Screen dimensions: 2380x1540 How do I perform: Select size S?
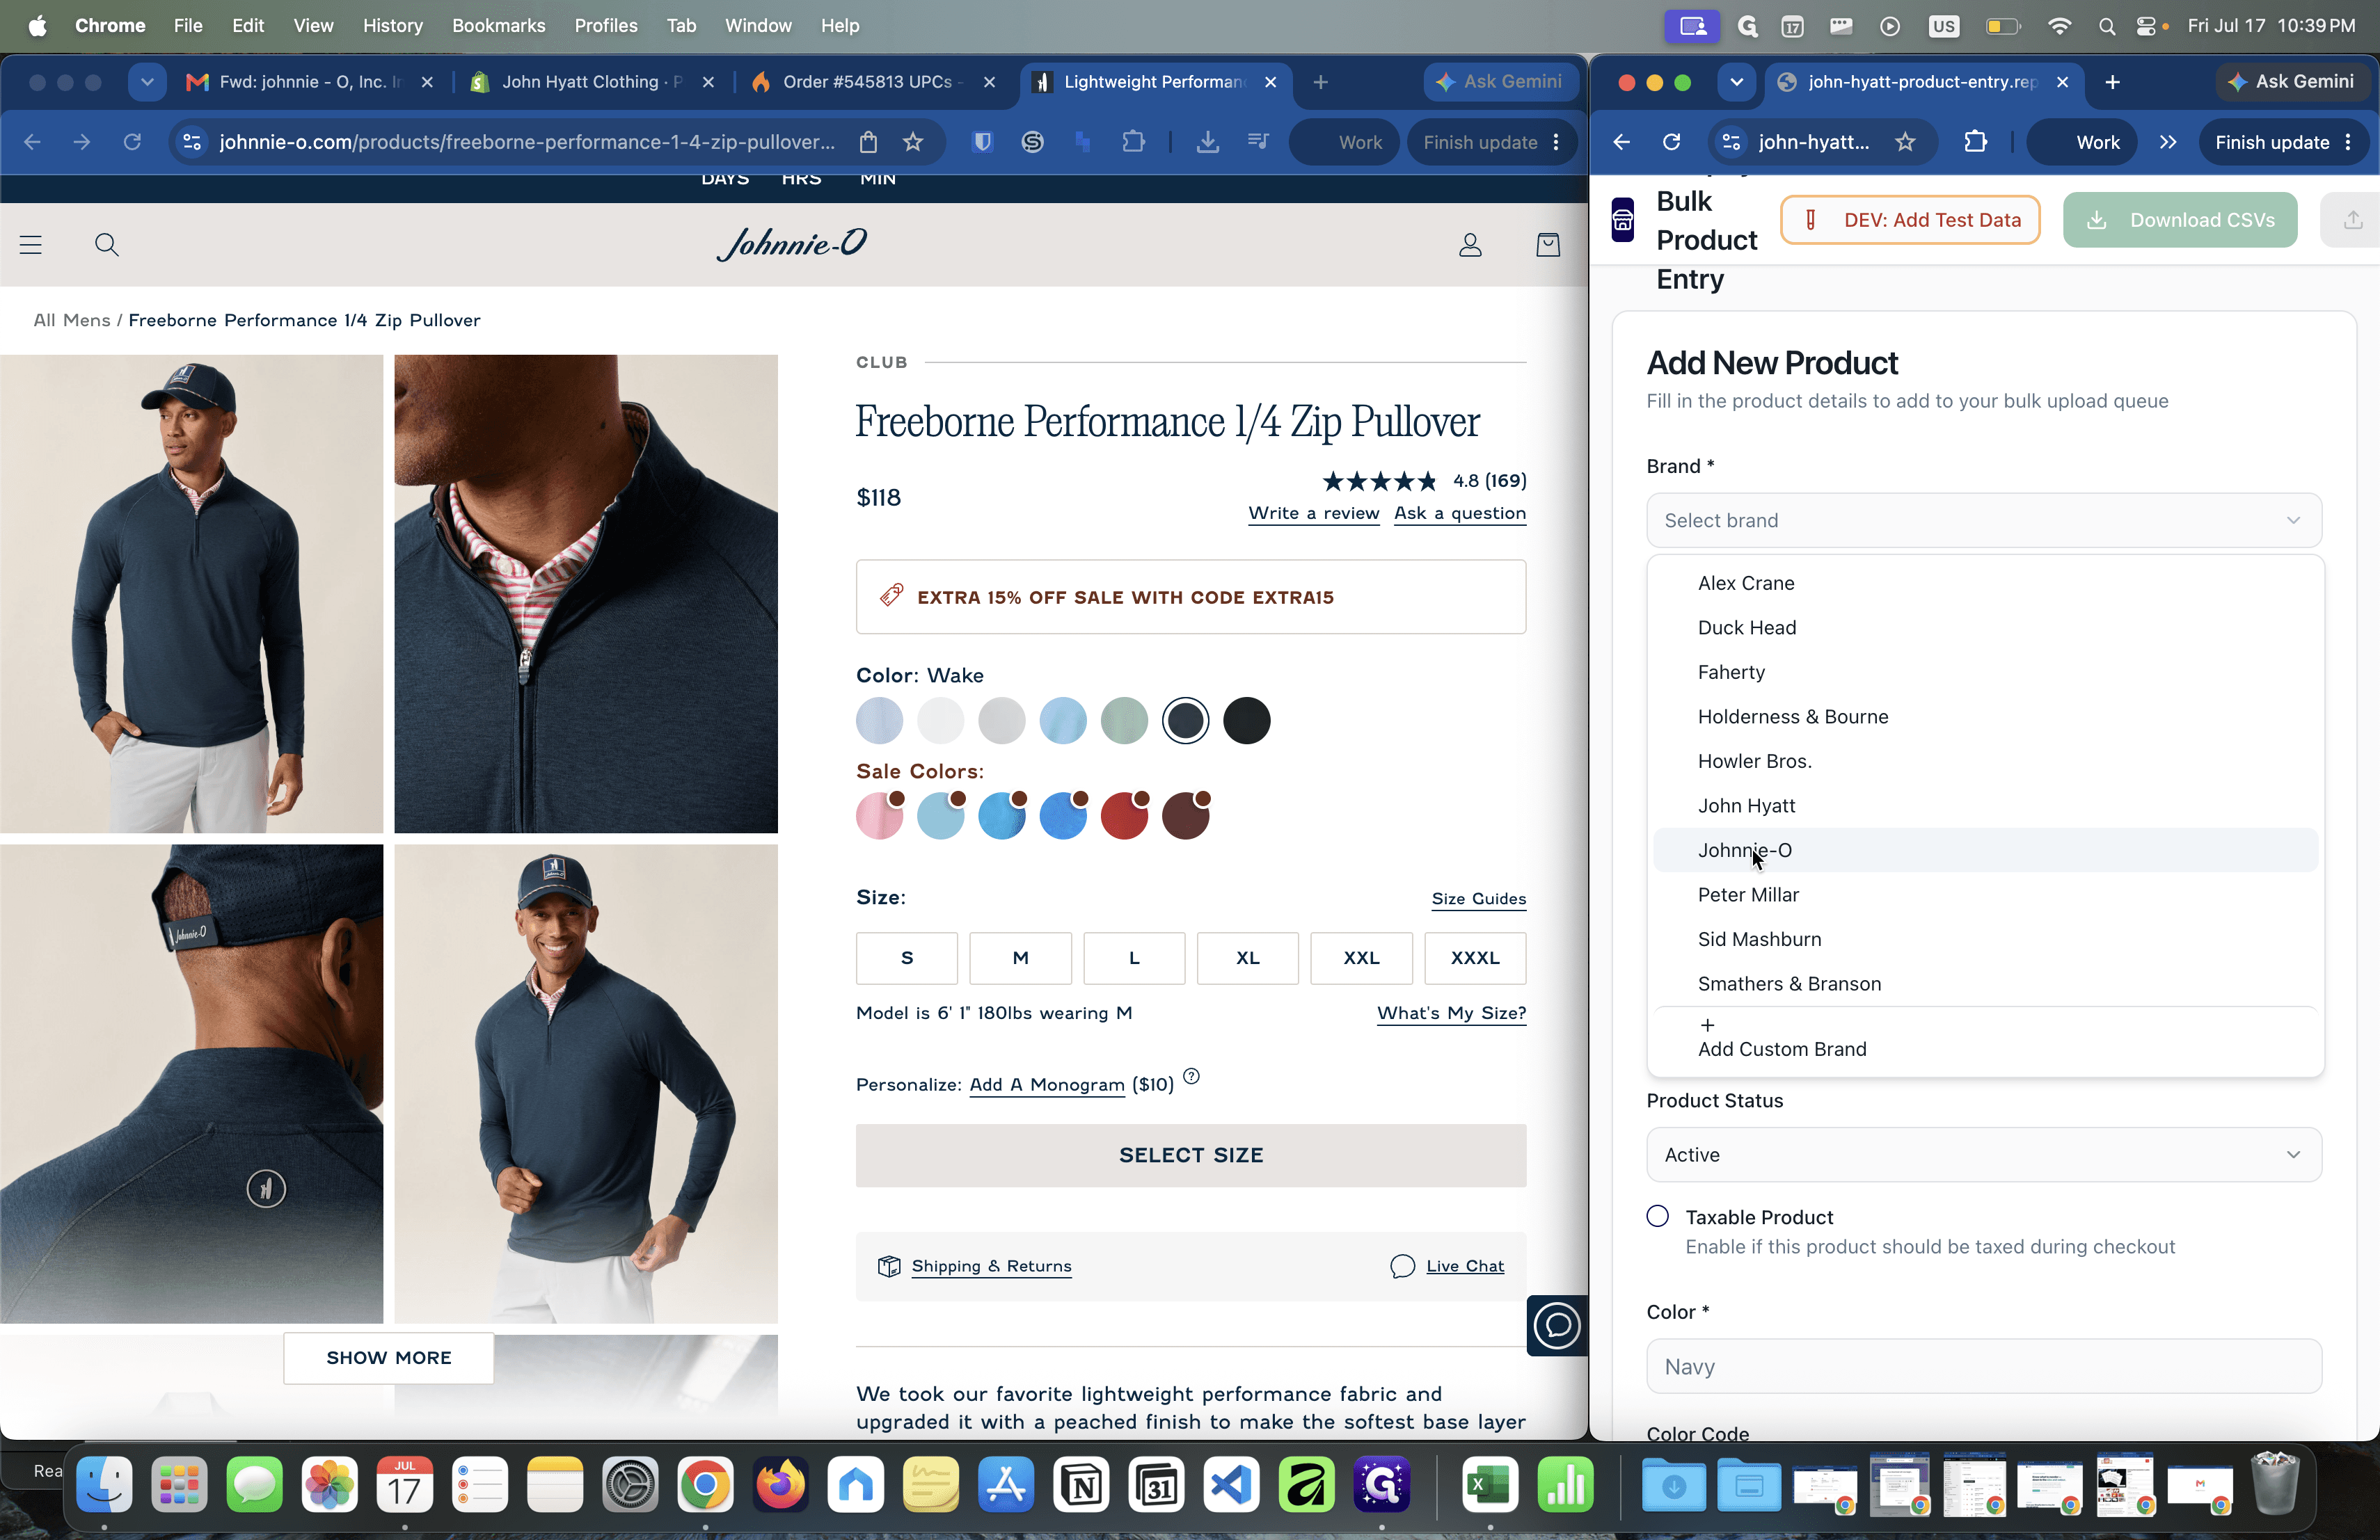pyautogui.click(x=907, y=957)
